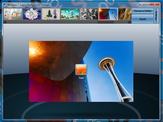Select the purple-blue character thumbnail

click(32, 14)
